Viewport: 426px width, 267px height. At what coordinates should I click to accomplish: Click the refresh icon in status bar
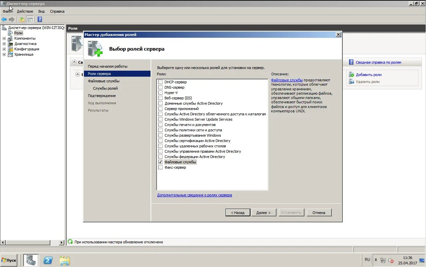tap(70, 242)
